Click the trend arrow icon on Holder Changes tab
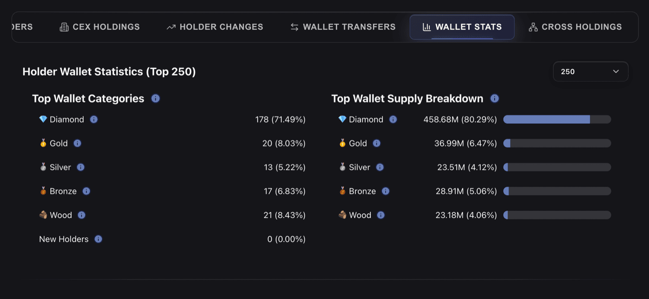This screenshot has width=649, height=299. (171, 27)
